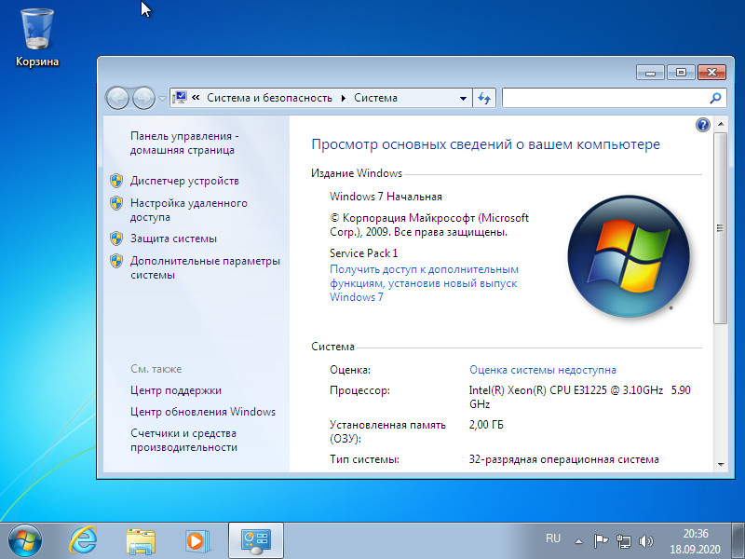The height and width of the screenshot is (559, 745).
Task: Launch Windows Media Player from the taskbar
Action: tap(197, 541)
